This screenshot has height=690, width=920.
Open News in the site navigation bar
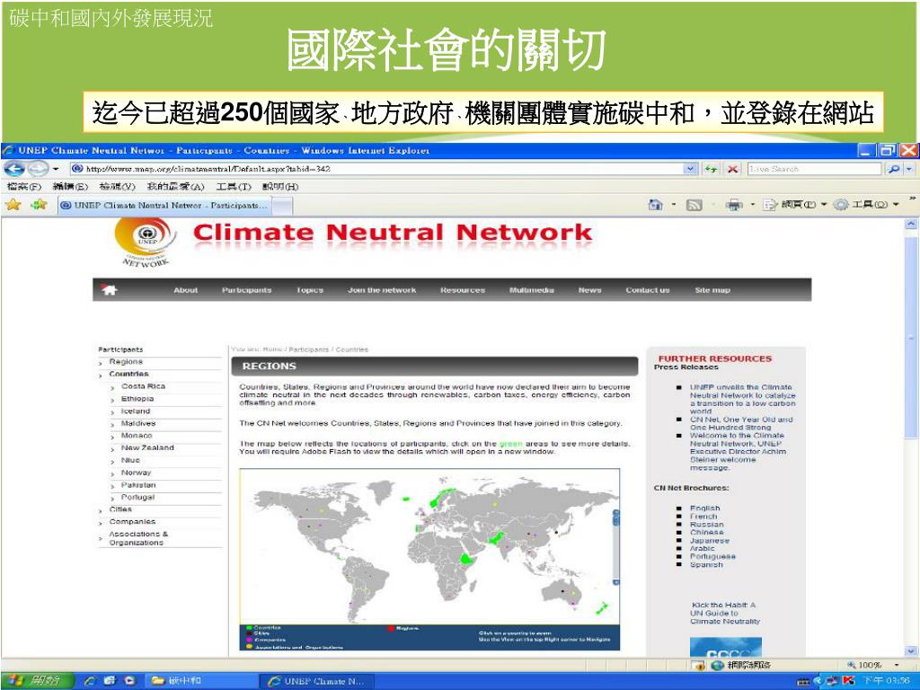pyautogui.click(x=589, y=290)
